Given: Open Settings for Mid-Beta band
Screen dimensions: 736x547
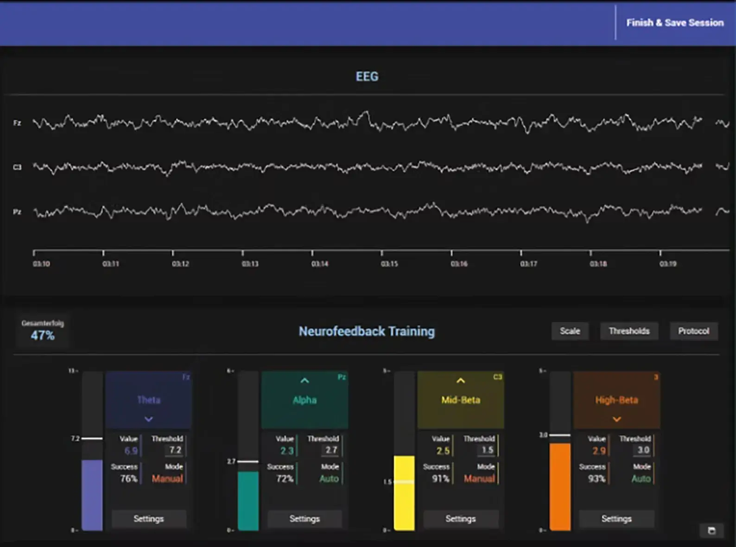Looking at the screenshot, I should [460, 519].
